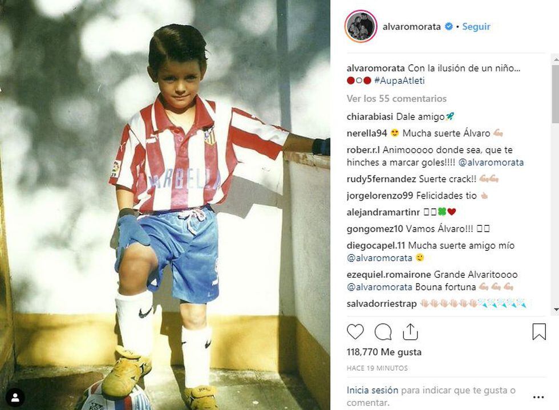Image resolution: width=559 pixels, height=410 pixels.
Task: Click the verified badge beside alvaromorata
Action: pos(449,26)
